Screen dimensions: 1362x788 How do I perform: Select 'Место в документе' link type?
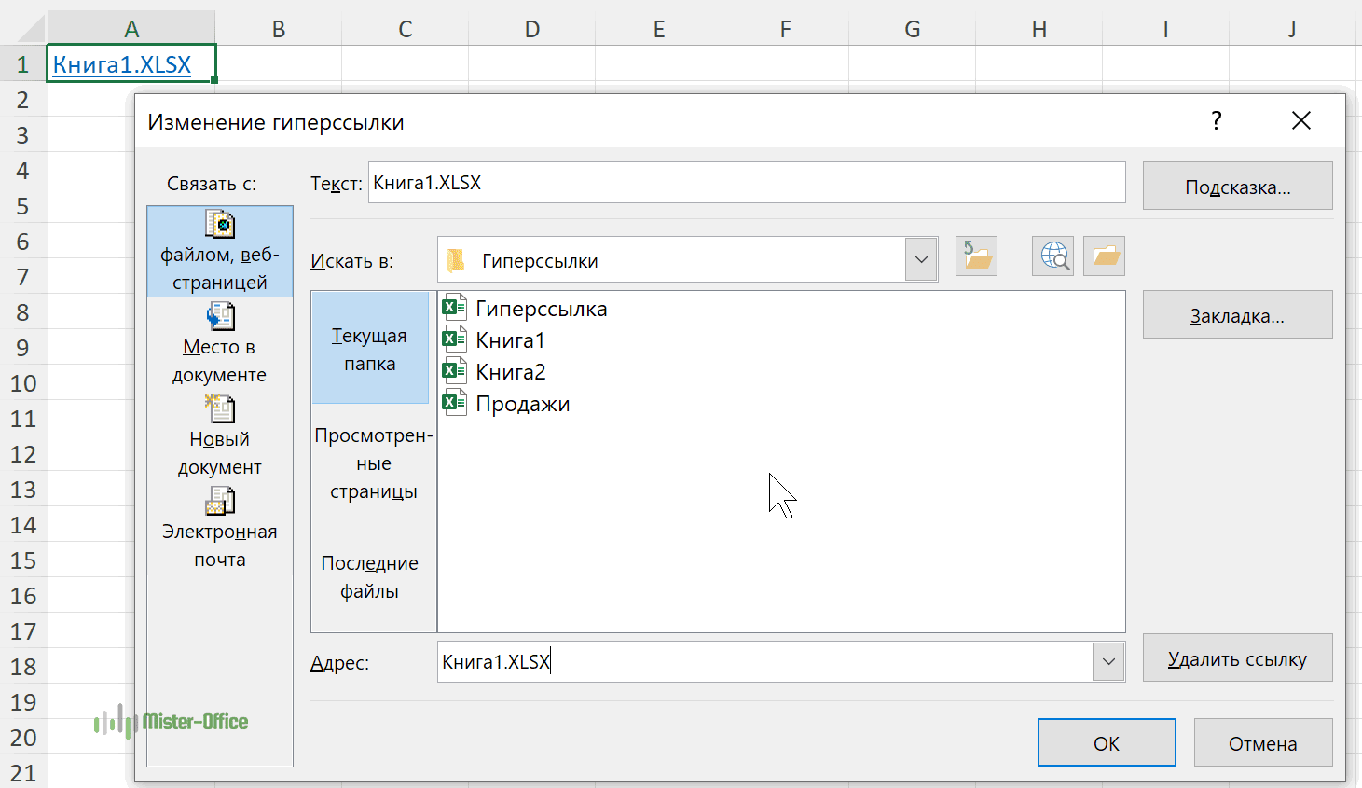click(220, 344)
